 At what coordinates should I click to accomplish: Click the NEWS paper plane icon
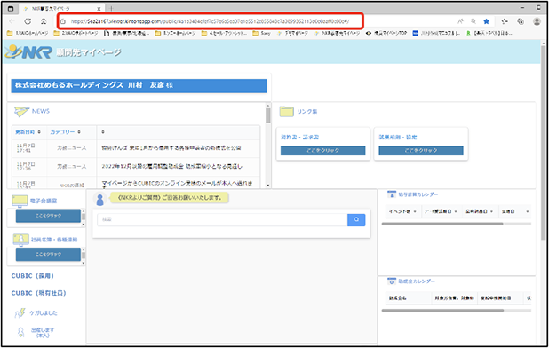[21, 111]
